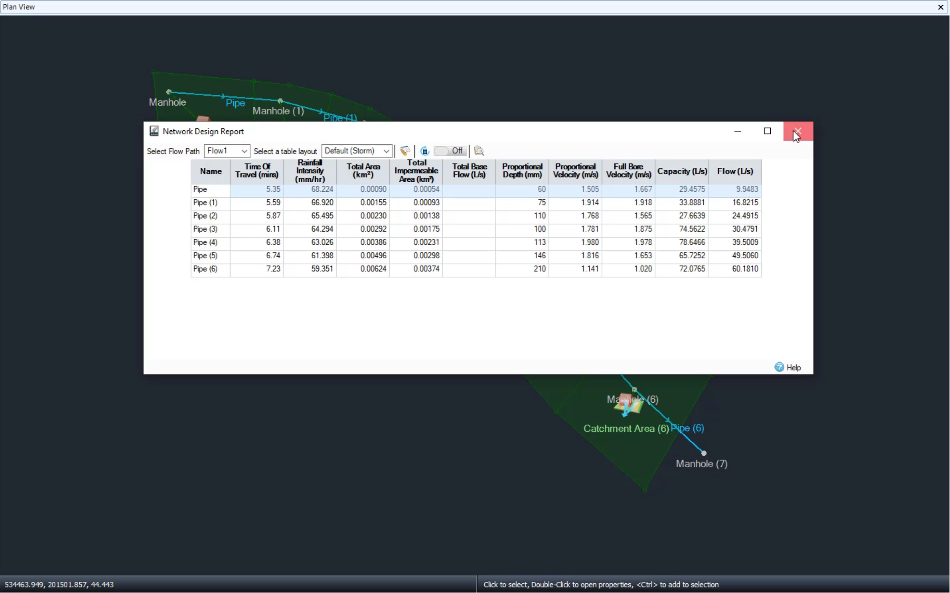Select the Manhole (7) label in Plan View

coord(701,464)
